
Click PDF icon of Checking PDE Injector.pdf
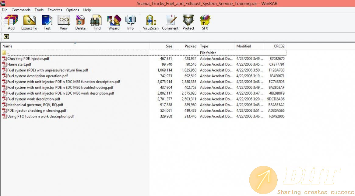pyautogui.click(x=4, y=58)
